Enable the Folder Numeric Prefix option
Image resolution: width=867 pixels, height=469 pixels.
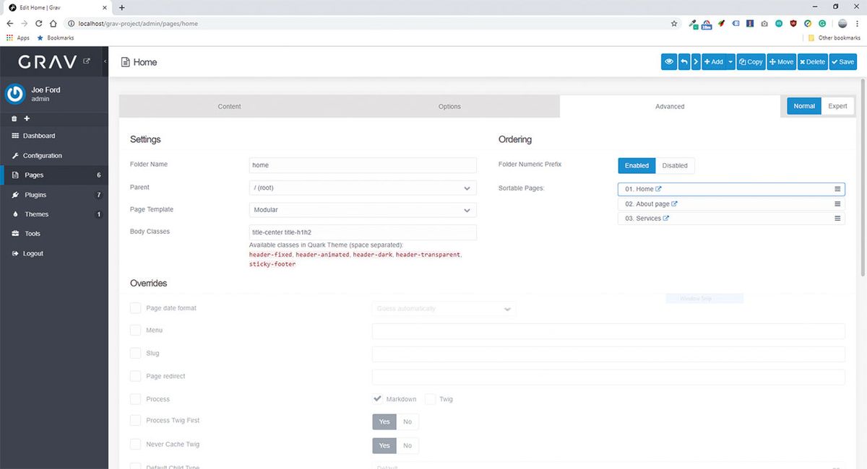pos(636,165)
